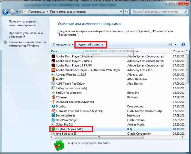The image size is (191, 154).
Task: Click the ETDWare PS/2-X64 icon
Action: coord(53,111)
